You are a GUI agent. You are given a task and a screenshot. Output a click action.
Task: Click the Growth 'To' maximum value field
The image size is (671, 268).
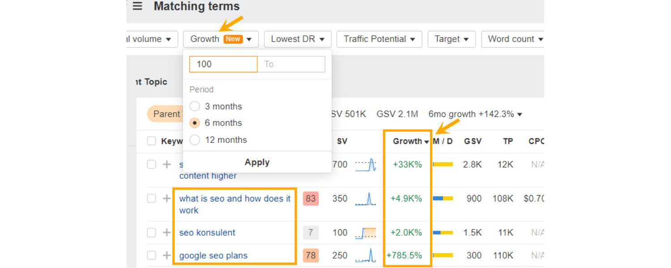click(x=291, y=64)
